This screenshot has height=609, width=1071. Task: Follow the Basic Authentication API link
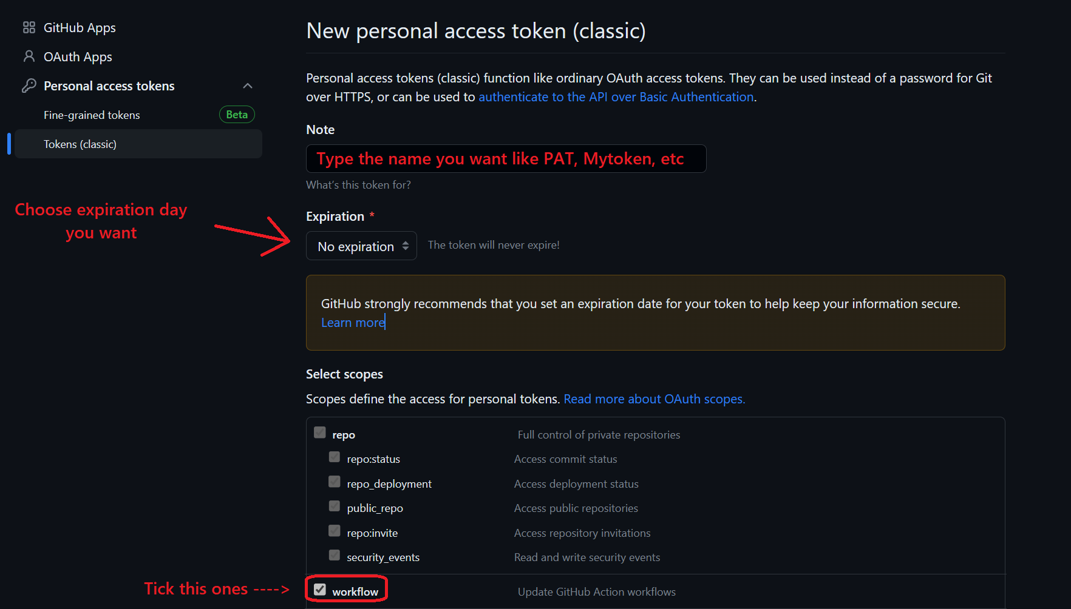click(x=616, y=97)
